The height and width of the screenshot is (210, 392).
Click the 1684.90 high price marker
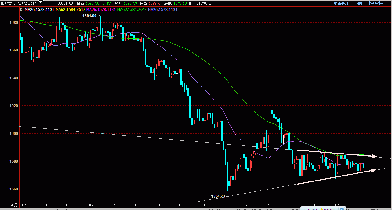click(x=89, y=16)
